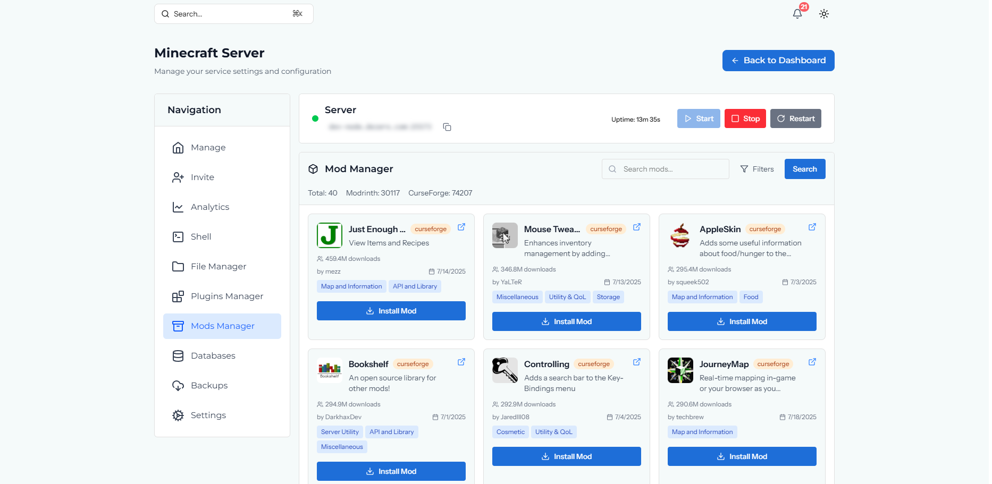Select Mods Manager in navigation

pos(222,326)
